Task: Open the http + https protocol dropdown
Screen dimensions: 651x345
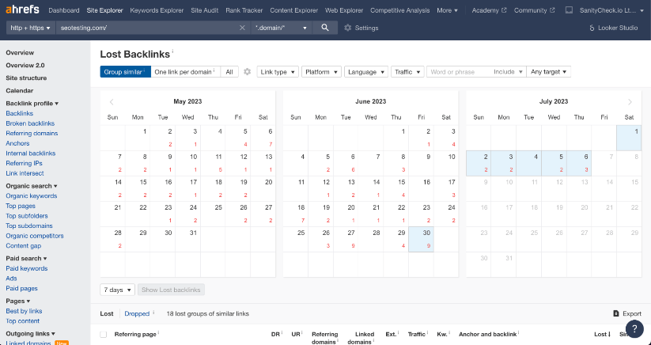Action: [x=30, y=28]
